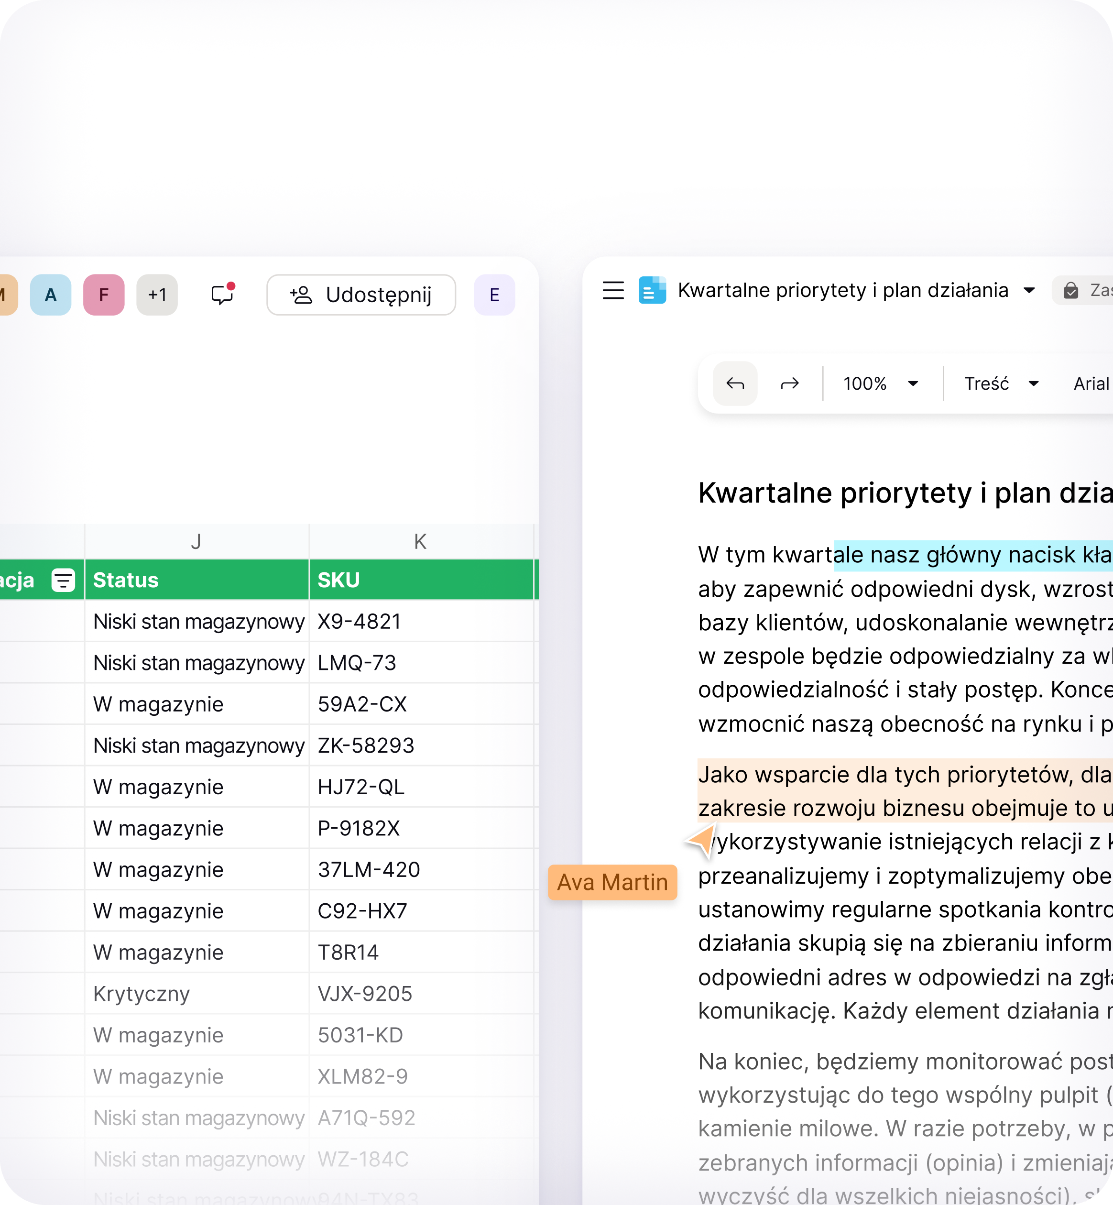Image resolution: width=1113 pixels, height=1205 pixels.
Task: Click the cyan highlighted text in first paragraph
Action: [x=973, y=555]
